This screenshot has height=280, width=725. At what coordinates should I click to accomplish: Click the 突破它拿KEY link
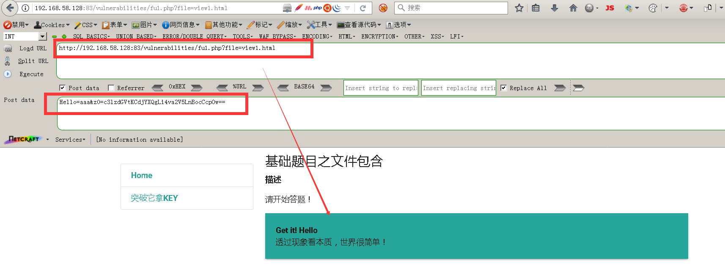click(x=154, y=198)
